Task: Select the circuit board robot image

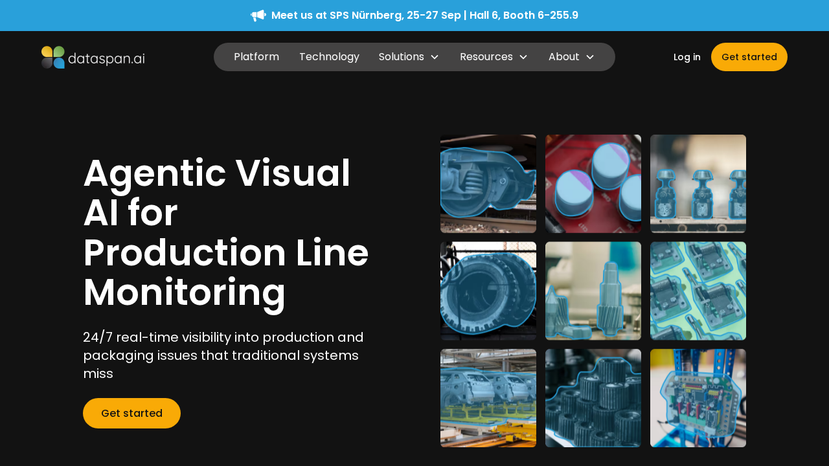Action: tap(698, 398)
